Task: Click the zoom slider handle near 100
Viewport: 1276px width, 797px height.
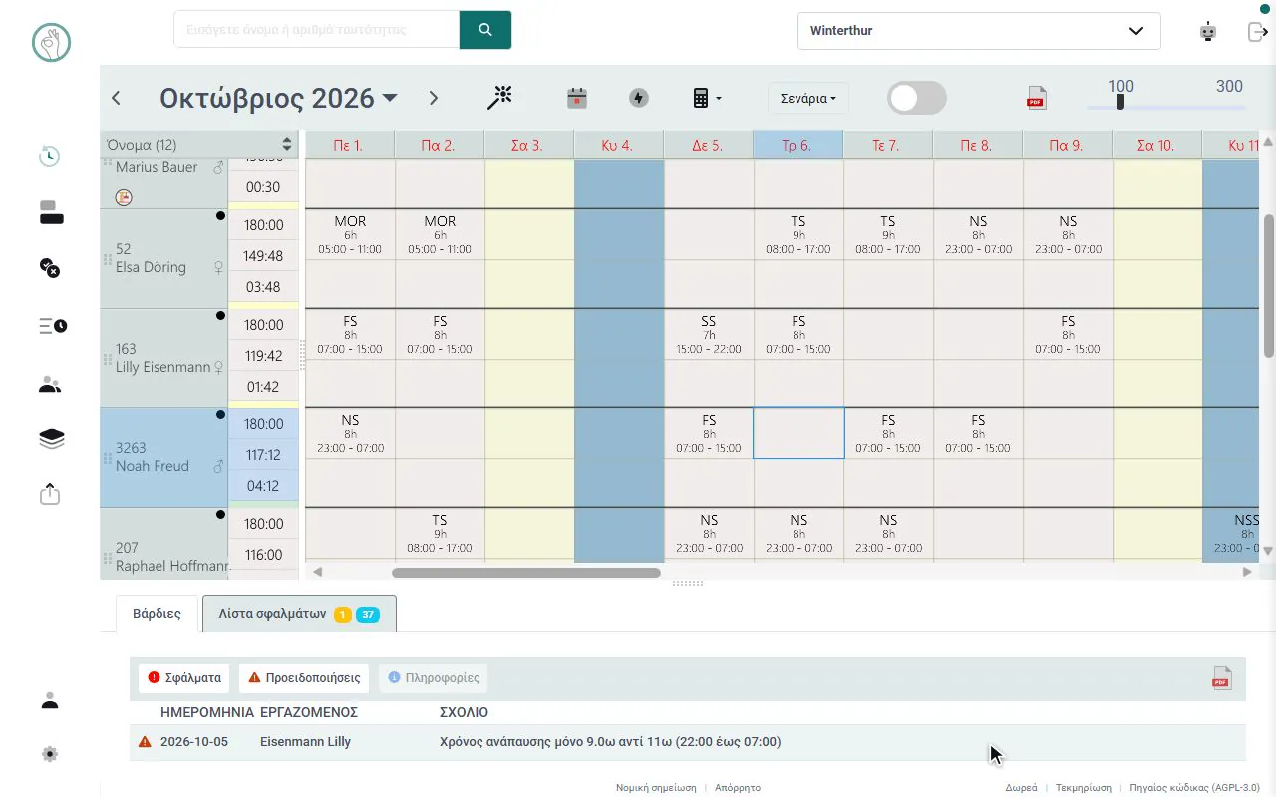Action: pyautogui.click(x=1120, y=102)
